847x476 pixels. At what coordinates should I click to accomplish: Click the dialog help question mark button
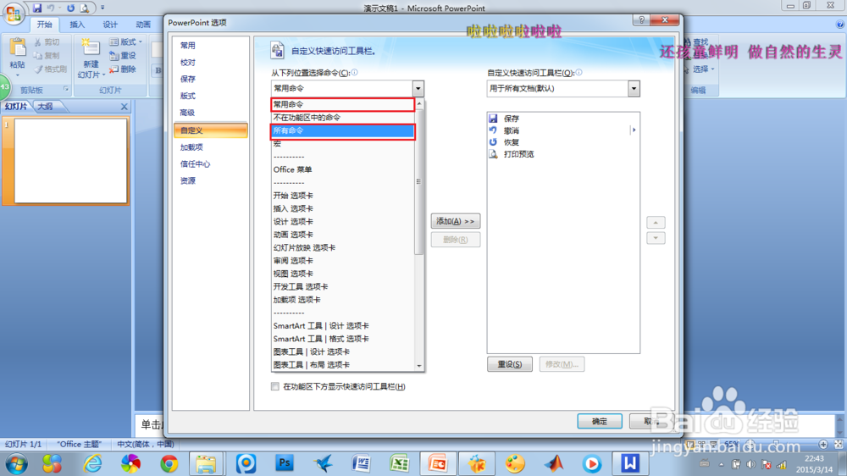tap(641, 20)
